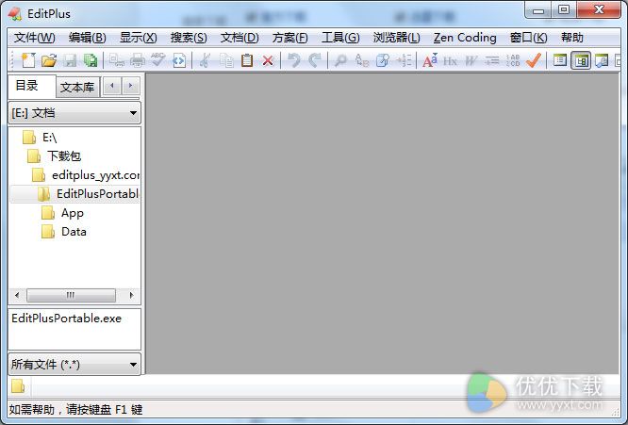Open the 所有文件 (*.*) filter dropdown
The height and width of the screenshot is (425, 628).
click(x=74, y=365)
